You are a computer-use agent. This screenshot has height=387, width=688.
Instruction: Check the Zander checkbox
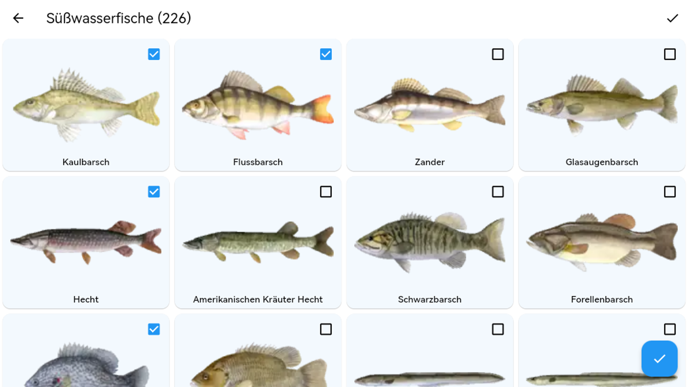click(x=498, y=54)
